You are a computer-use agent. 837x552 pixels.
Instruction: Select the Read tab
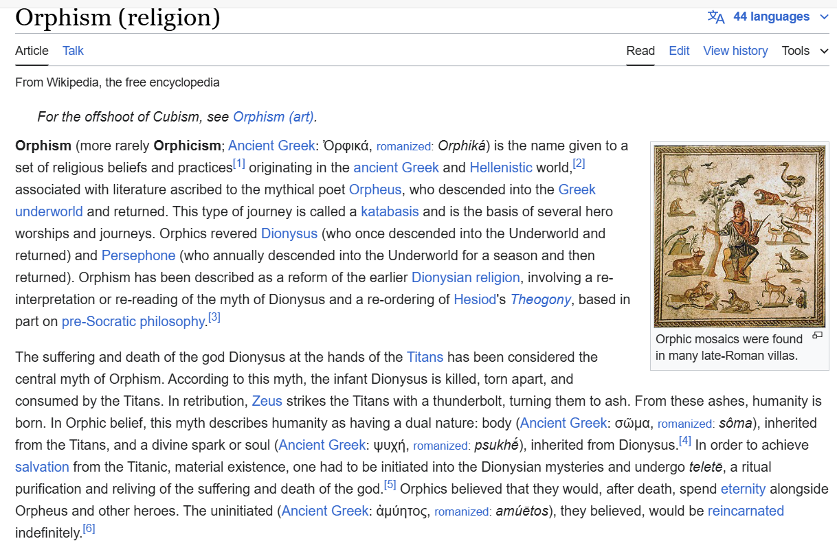pos(640,51)
